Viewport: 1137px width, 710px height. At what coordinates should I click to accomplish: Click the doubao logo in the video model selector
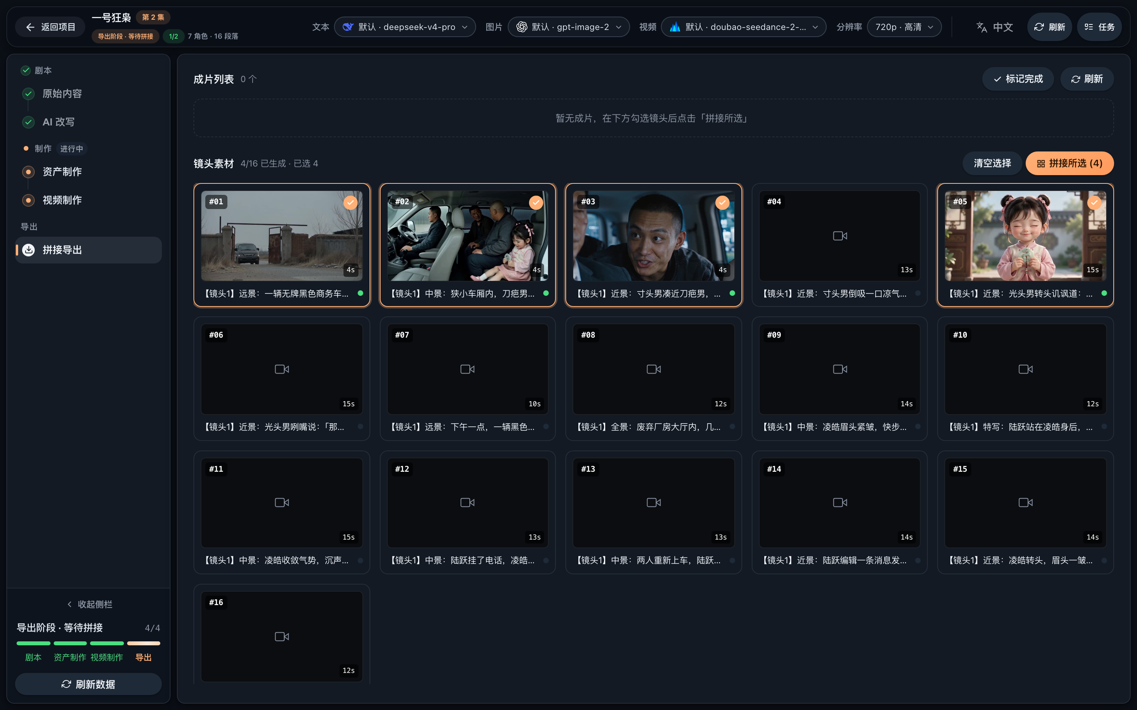(x=675, y=27)
